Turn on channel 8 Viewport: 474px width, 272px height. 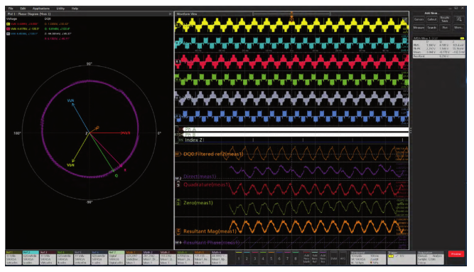[x=296, y=258]
